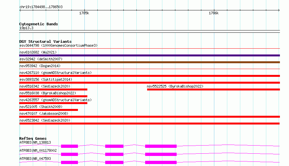The image size is (289, 166).
Task: Click the DGV Structural Variants track title
Action: [45, 41]
